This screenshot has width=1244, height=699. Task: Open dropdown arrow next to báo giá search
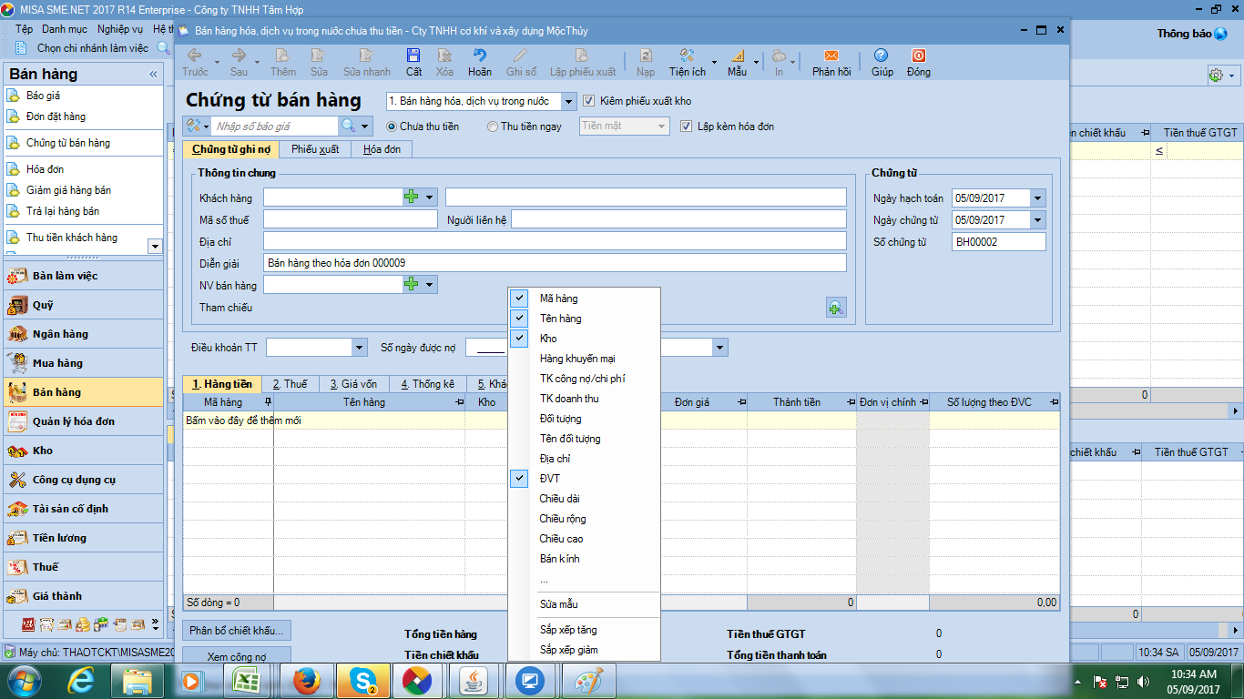pyautogui.click(x=365, y=127)
